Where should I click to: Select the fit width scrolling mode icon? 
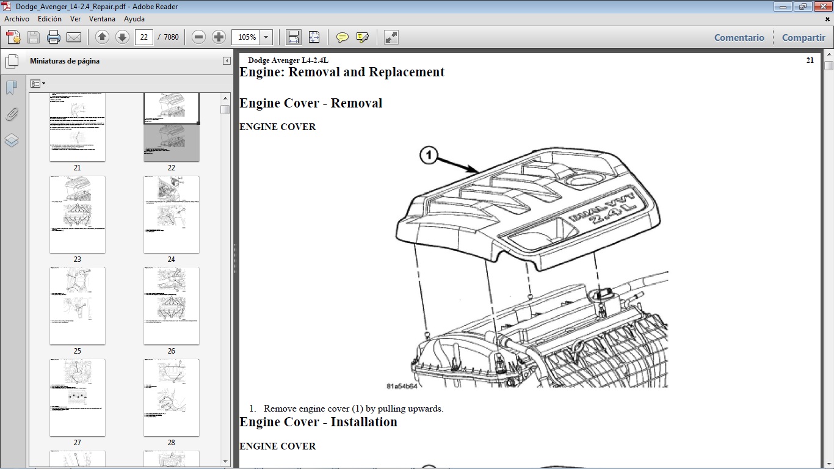coord(294,37)
